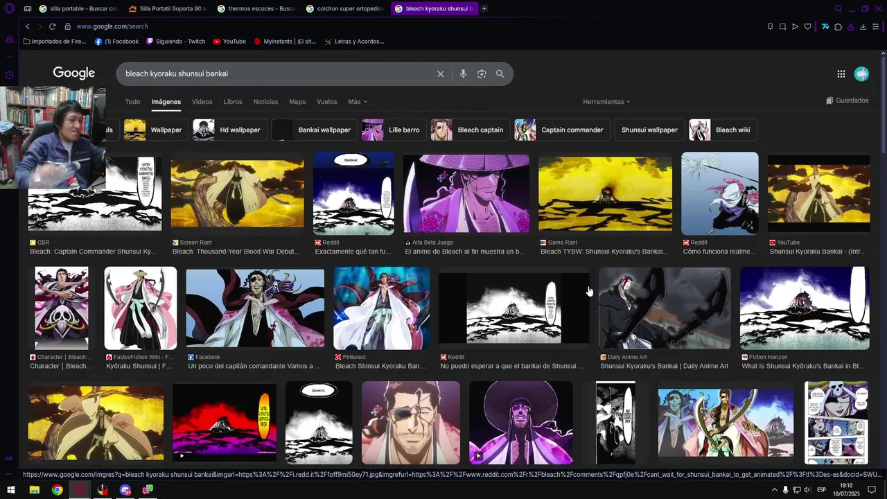
Task: Open the YouTube 'Shunsui Kyoraku Bankai' result
Action: pos(818,194)
